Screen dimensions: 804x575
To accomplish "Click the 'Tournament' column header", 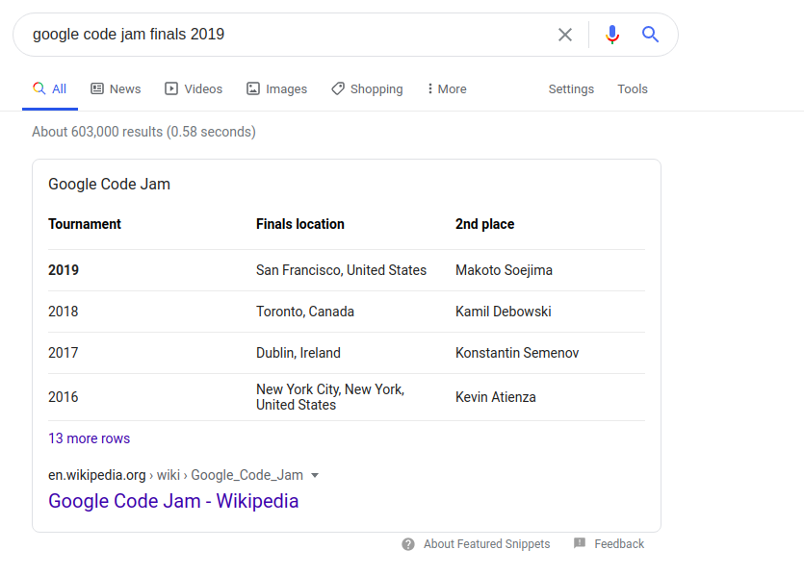I will (85, 224).
